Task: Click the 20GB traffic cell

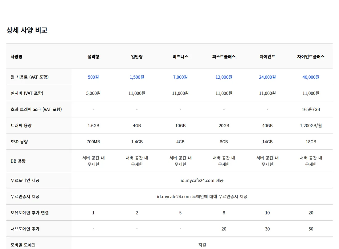Action: click(x=224, y=126)
